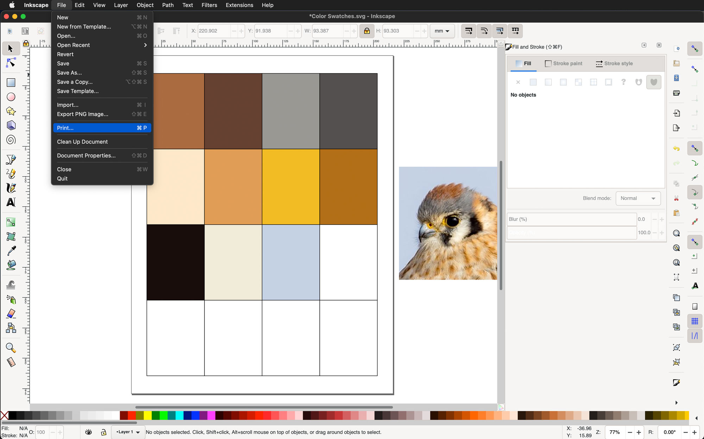Select the Star and polygon tool

[11, 111]
